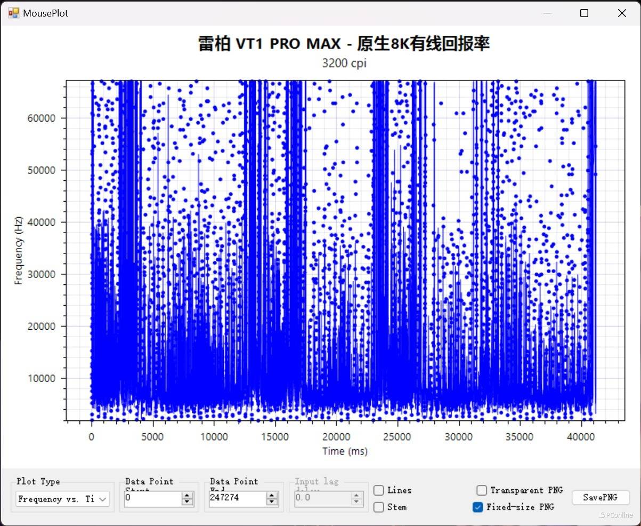641x526 pixels.
Task: Click the Plot Type group label
Action: point(38,481)
